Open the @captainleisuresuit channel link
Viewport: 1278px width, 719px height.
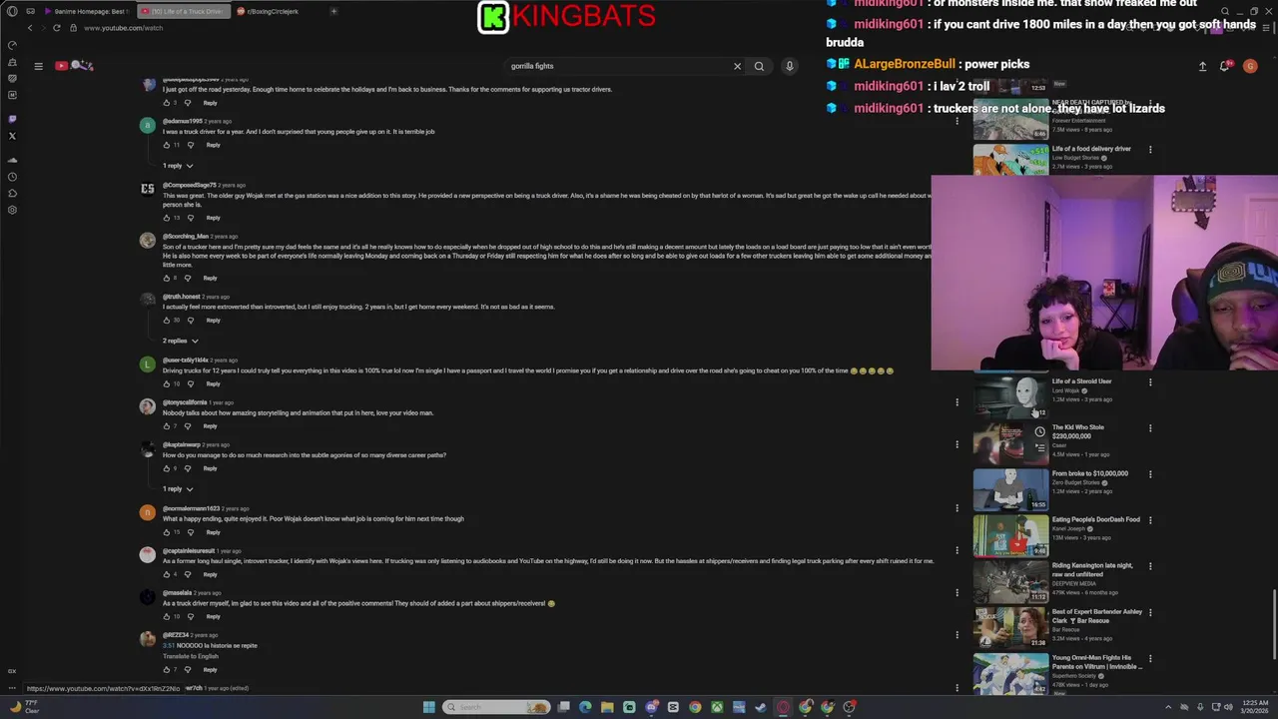(189, 551)
